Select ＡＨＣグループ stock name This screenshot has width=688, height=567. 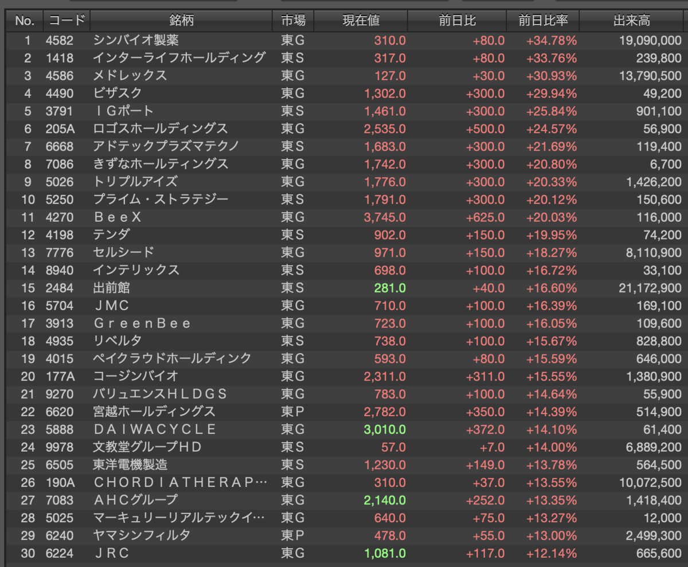135,500
